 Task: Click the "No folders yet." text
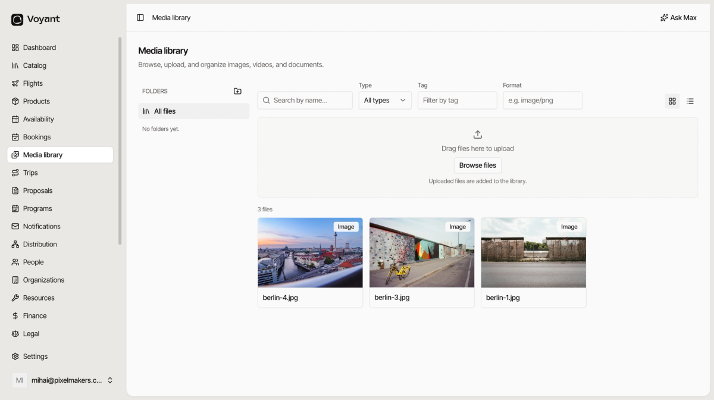coord(161,129)
